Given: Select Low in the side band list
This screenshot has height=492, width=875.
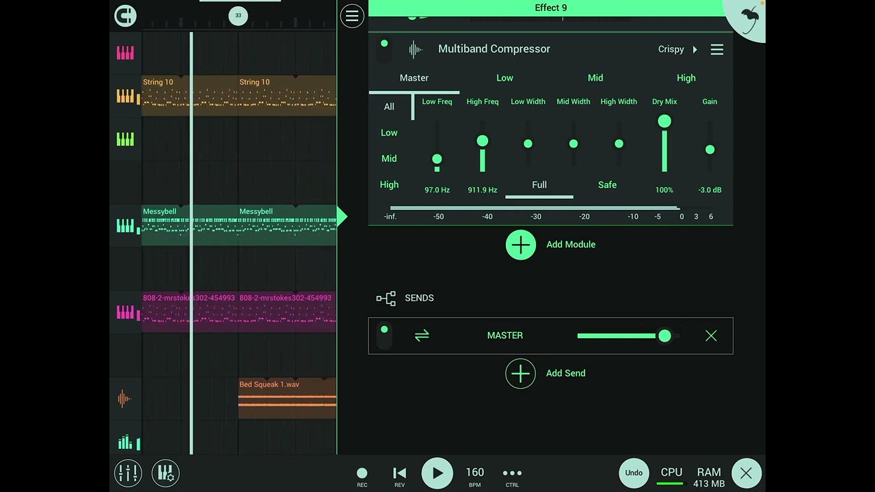Looking at the screenshot, I should click(x=389, y=133).
